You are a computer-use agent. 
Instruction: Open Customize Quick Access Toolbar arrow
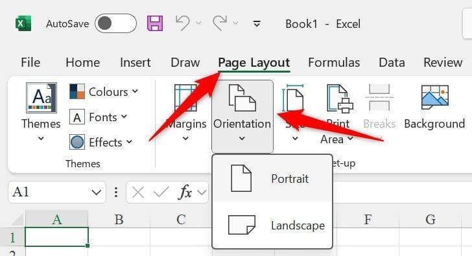257,23
